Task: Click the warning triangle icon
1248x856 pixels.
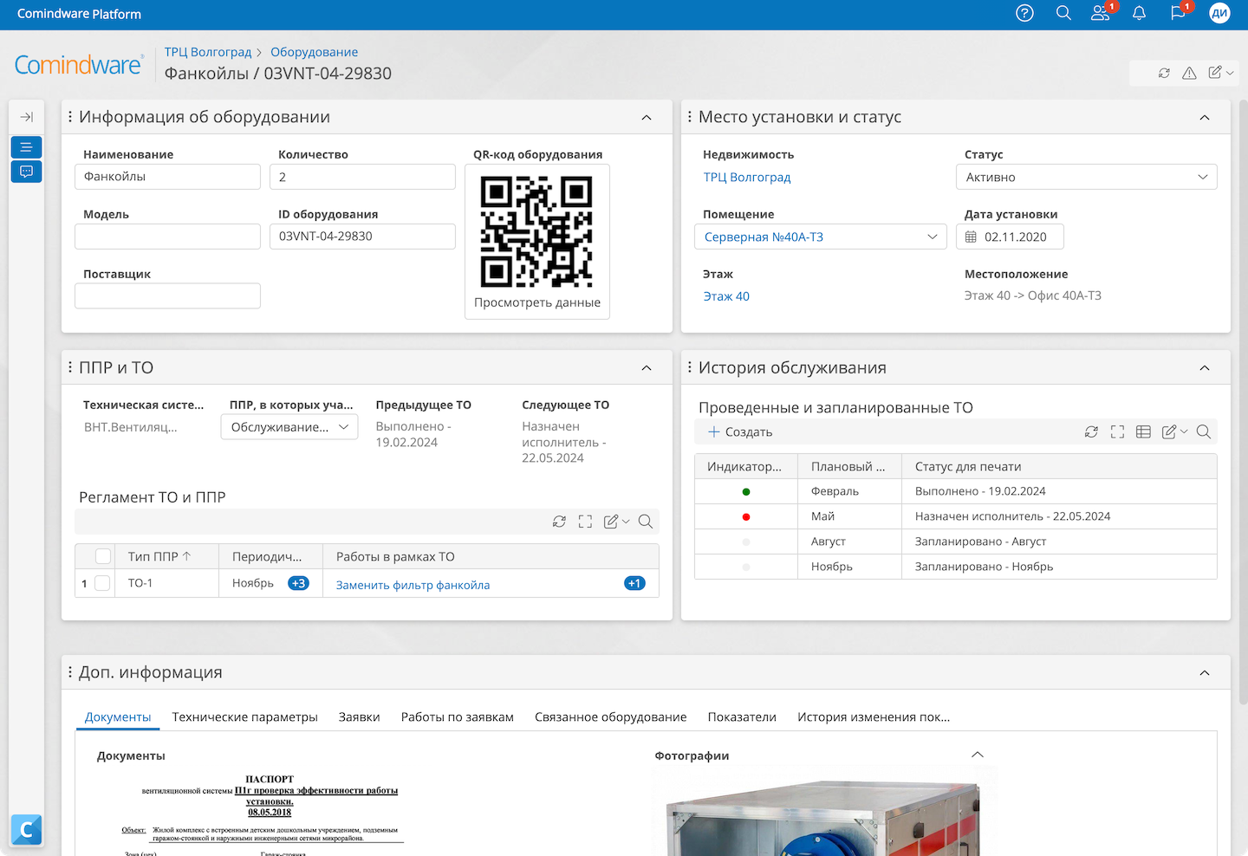Action: click(x=1189, y=73)
